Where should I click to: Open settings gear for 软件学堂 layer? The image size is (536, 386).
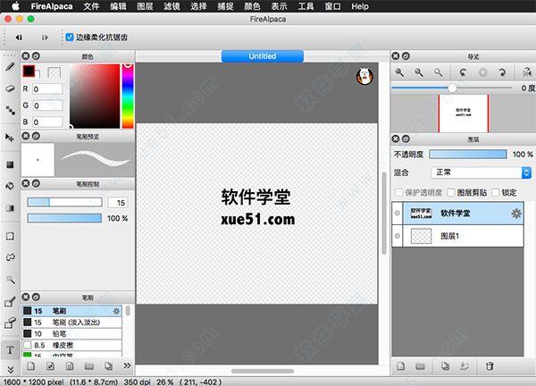516,214
